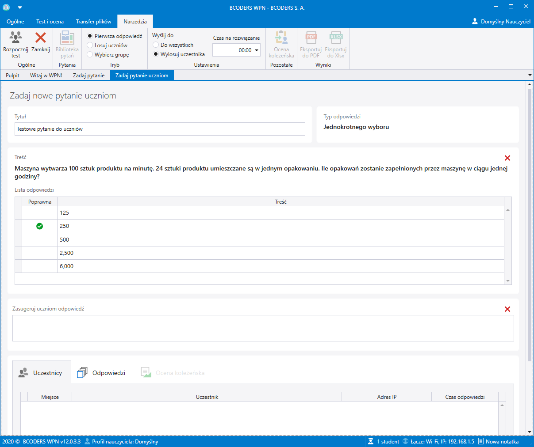The image size is (534, 447).
Task: Clear suggested answer with red X
Action: pyautogui.click(x=507, y=309)
